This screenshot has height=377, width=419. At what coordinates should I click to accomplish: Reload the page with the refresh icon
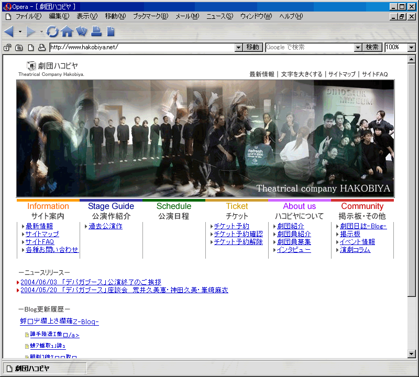[52, 31]
